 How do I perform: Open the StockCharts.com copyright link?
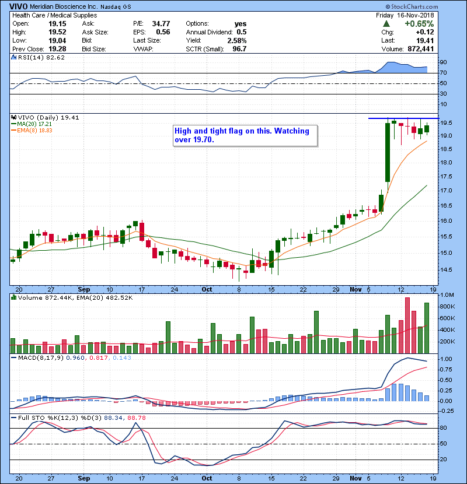412,6
